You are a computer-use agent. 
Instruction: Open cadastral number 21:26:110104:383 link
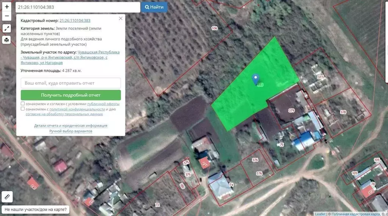[75, 20]
